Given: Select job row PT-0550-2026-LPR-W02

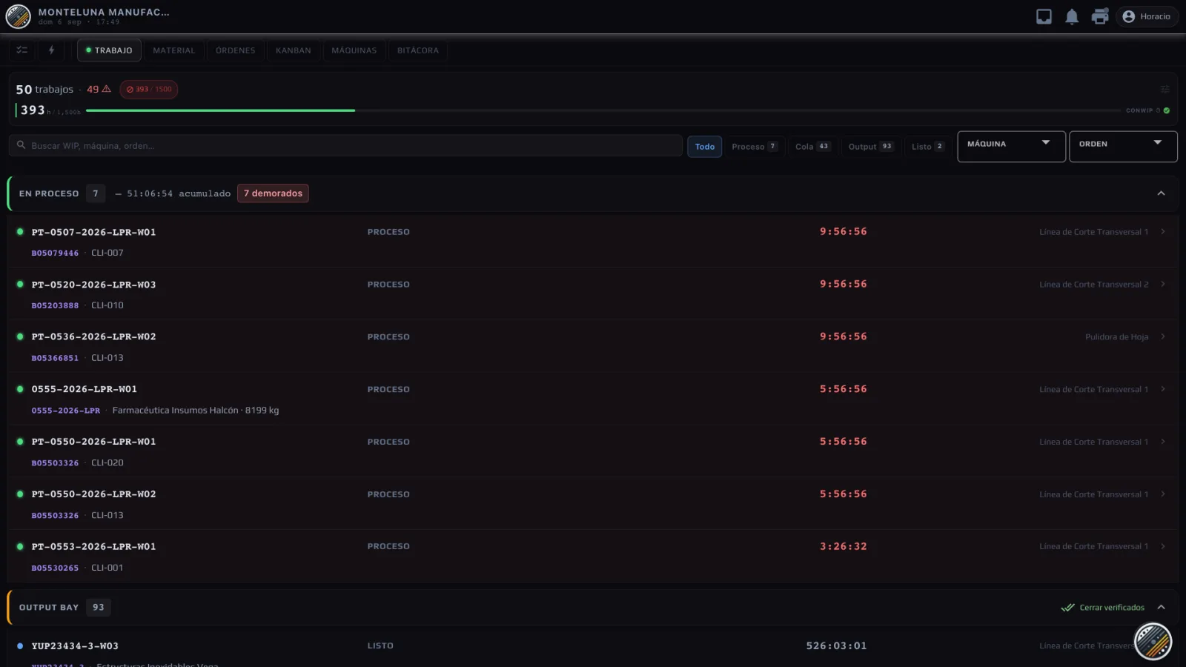Looking at the screenshot, I should [x=593, y=503].
